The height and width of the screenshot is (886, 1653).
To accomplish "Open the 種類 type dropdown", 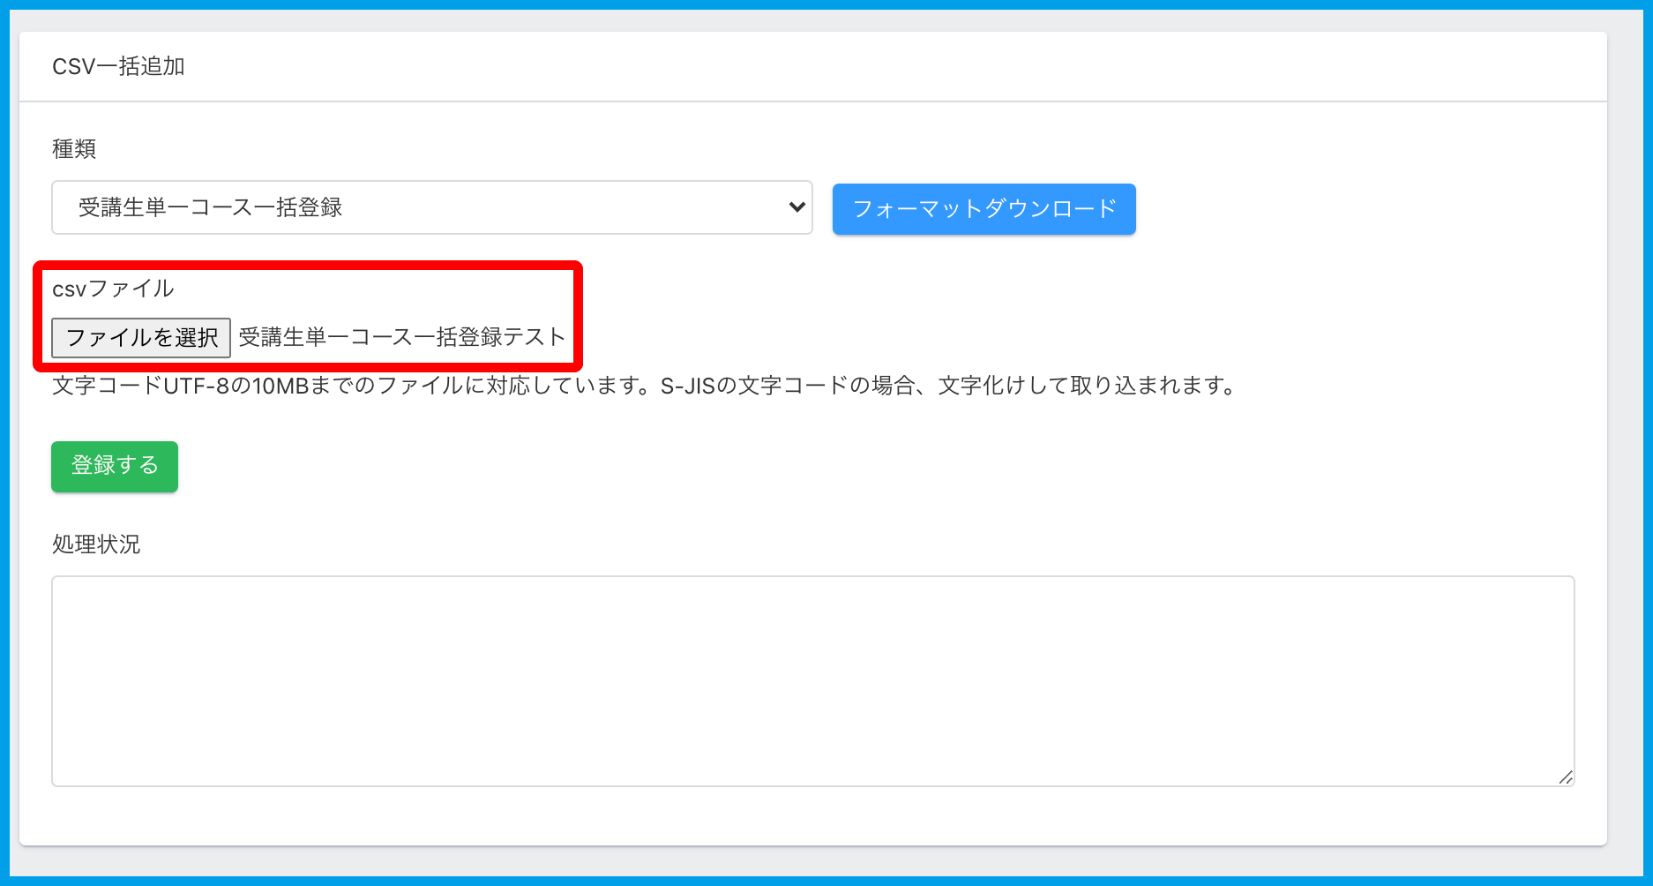I will point(431,207).
